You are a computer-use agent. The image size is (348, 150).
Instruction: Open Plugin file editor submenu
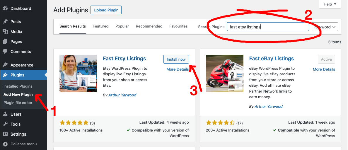pyautogui.click(x=18, y=103)
